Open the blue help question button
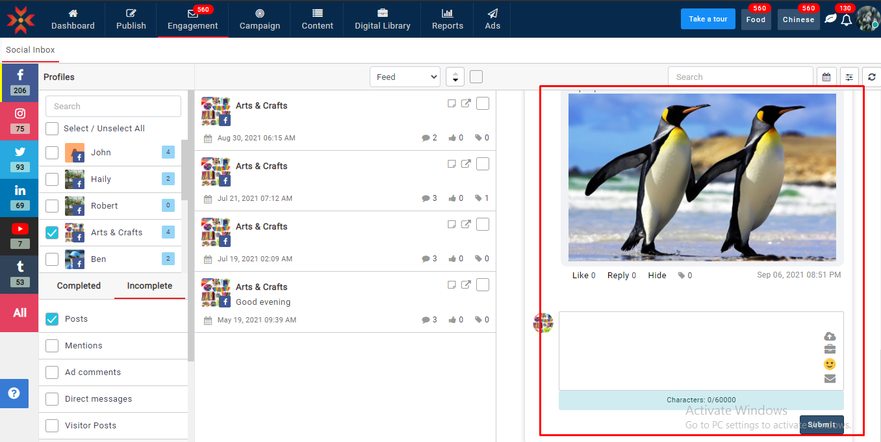This screenshot has height=442, width=881. 14,393
